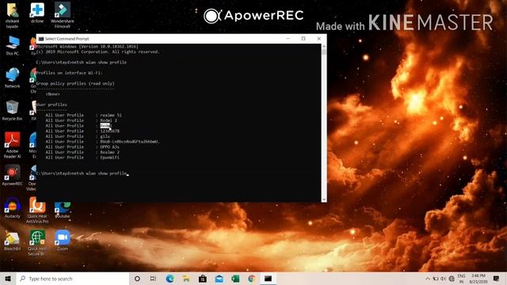The image size is (507, 285).
Task: Open the Command Prompt title bar system icon
Action: [x=41, y=39]
